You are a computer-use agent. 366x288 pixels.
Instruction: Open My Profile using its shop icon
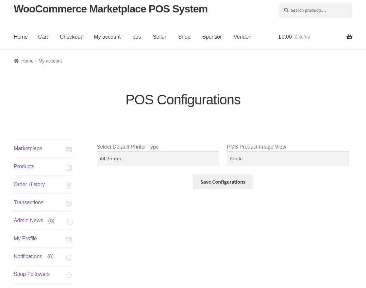click(69, 239)
